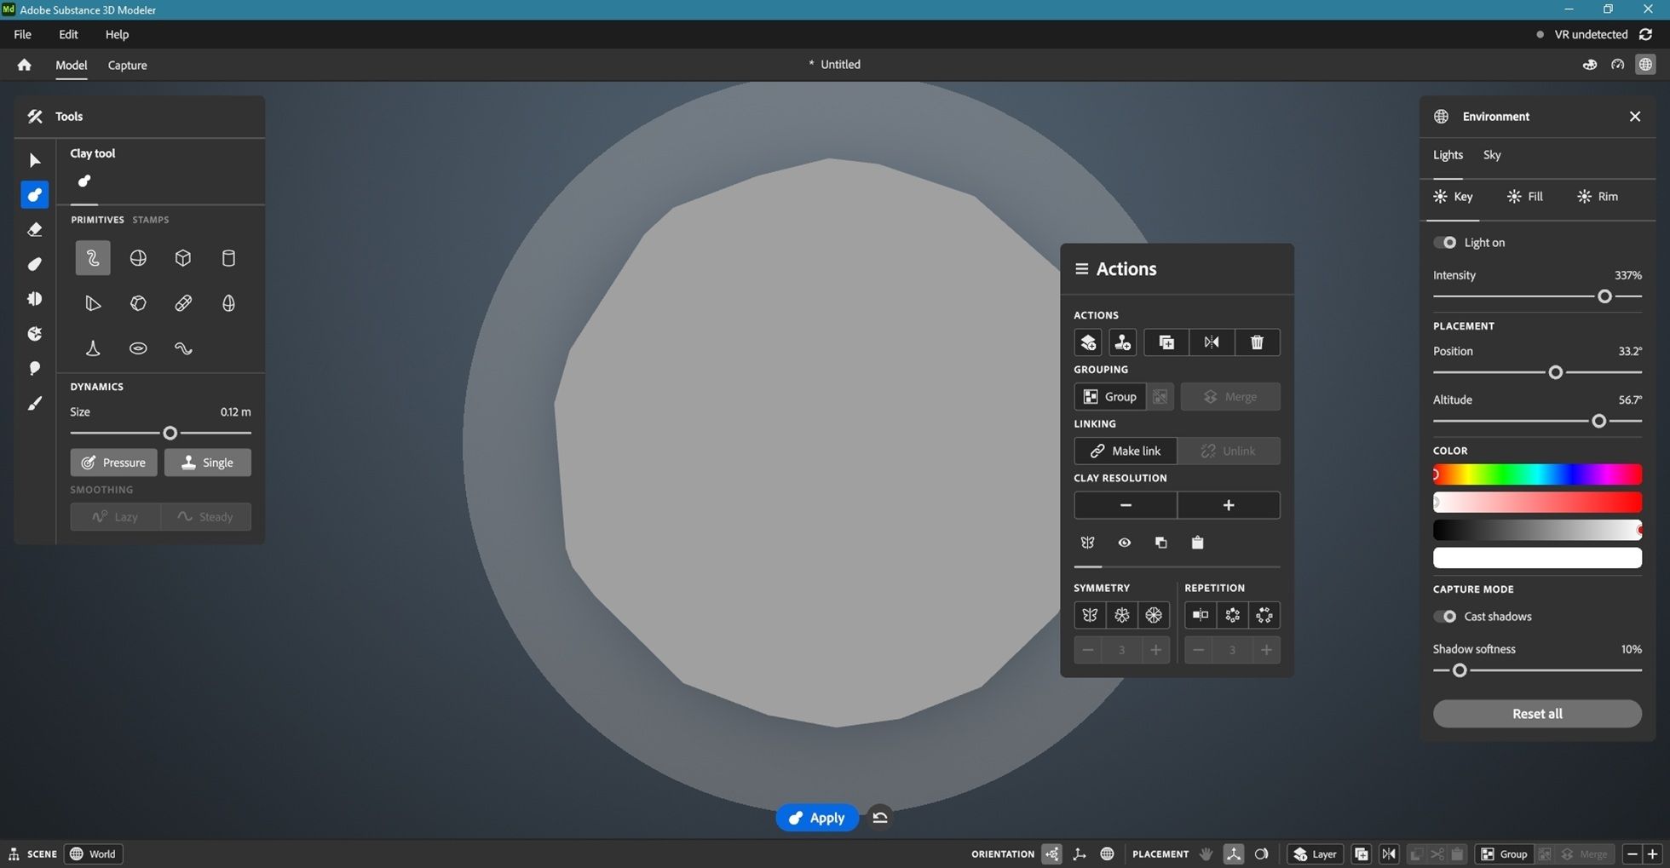Click the Home icon
This screenshot has width=1670, height=868.
[24, 65]
